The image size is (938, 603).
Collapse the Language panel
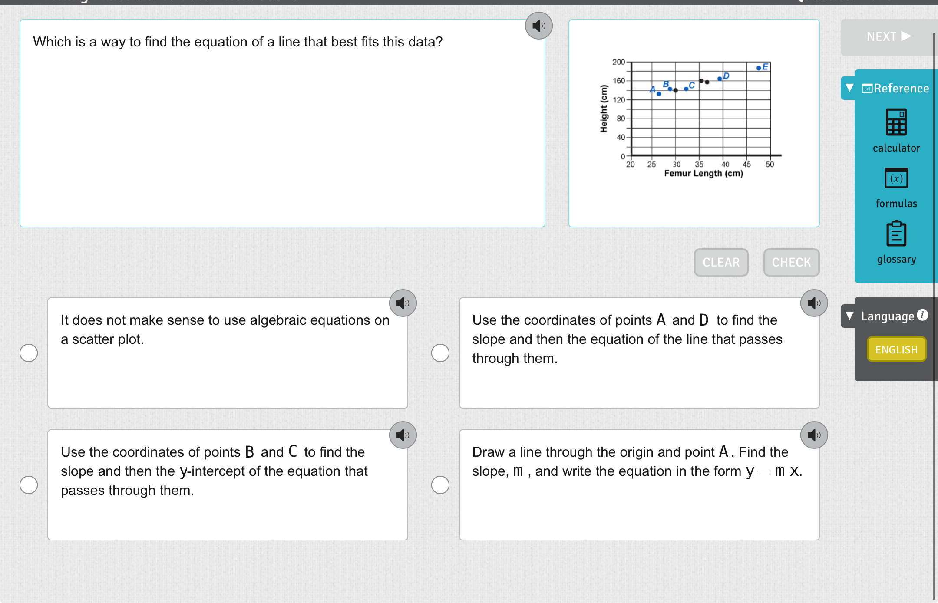coord(849,316)
